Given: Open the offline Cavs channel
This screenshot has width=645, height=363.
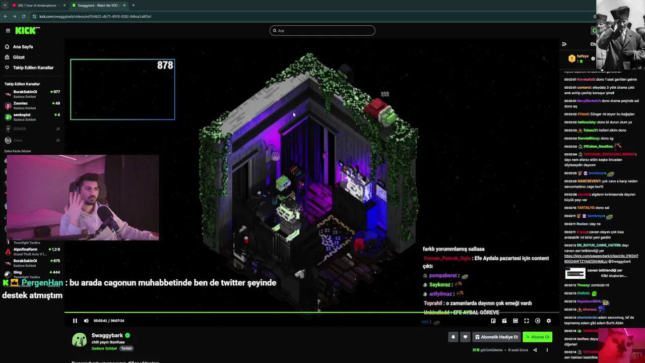Looking at the screenshot, I should tap(32, 140).
